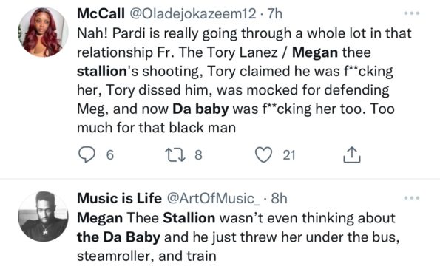Open the @ArtOfMusic_ handle
This screenshot has height=272, width=440.
pos(214,199)
